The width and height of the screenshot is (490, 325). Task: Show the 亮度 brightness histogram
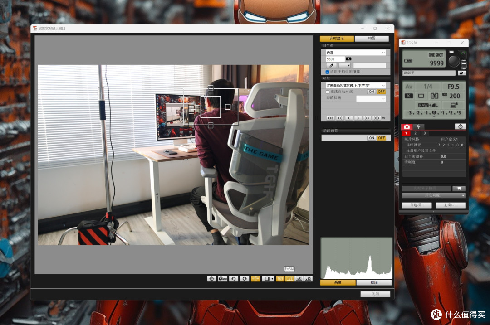pos(338,282)
